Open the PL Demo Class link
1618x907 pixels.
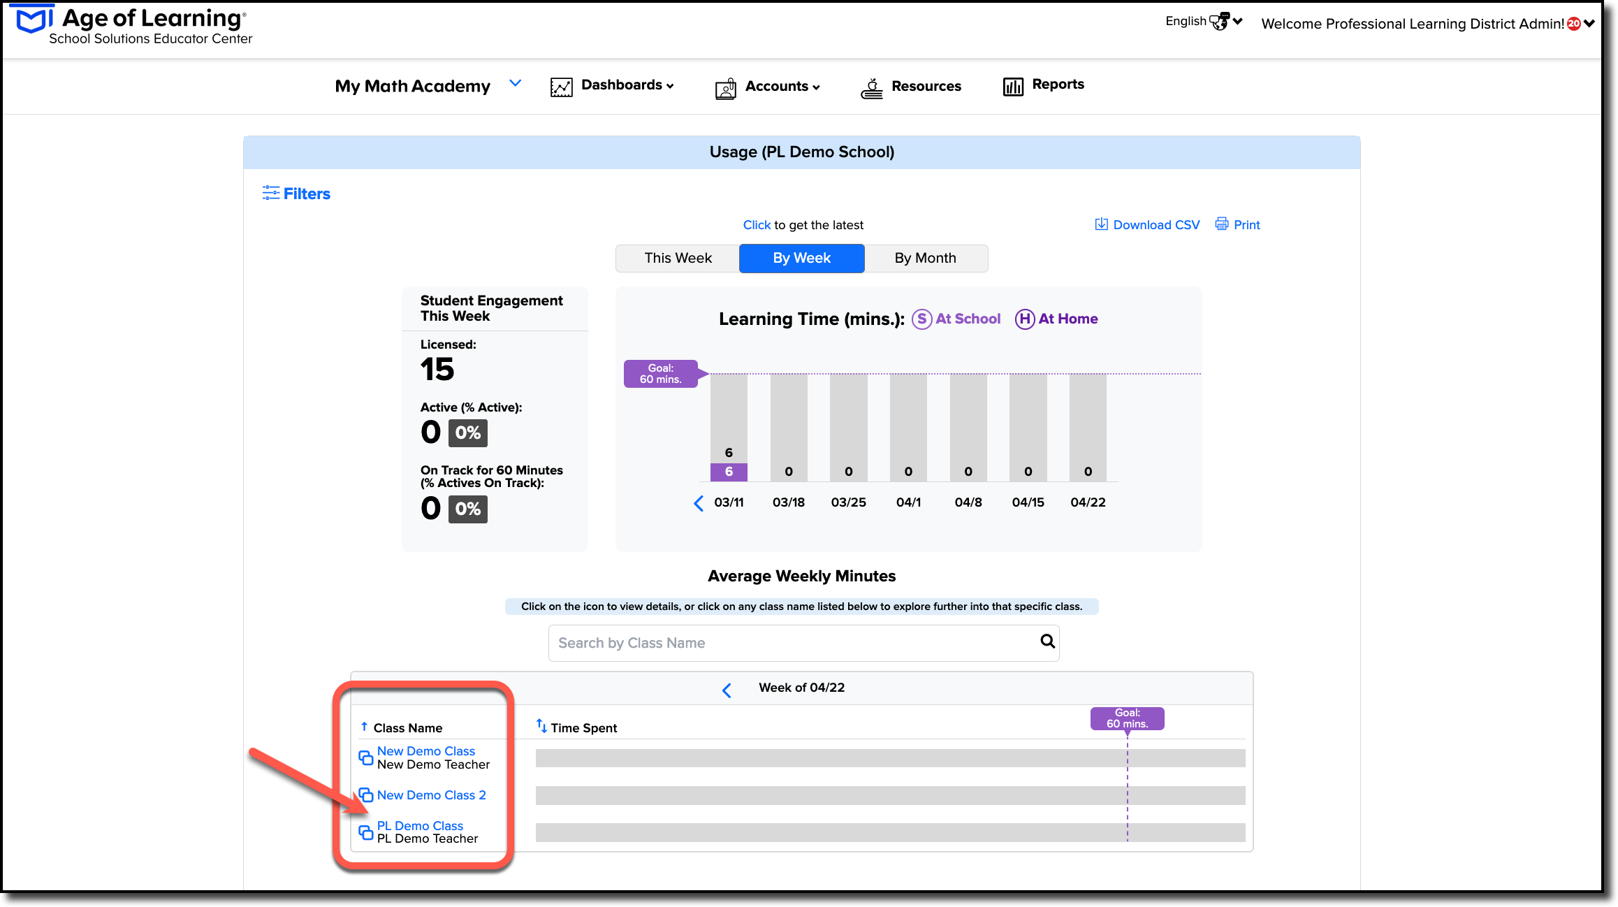point(420,826)
